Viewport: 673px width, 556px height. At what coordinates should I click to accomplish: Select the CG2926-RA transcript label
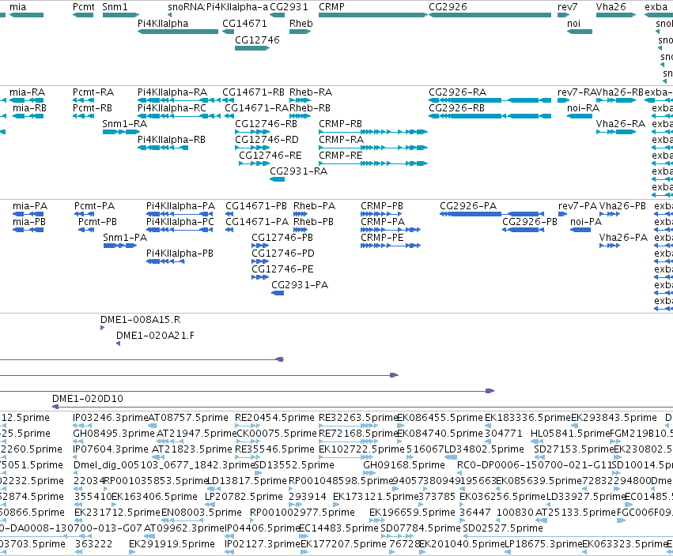pyautogui.click(x=458, y=92)
